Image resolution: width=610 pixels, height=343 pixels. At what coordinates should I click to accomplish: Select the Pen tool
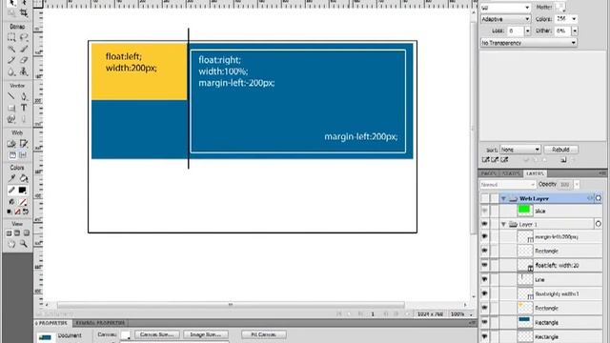[24, 96]
